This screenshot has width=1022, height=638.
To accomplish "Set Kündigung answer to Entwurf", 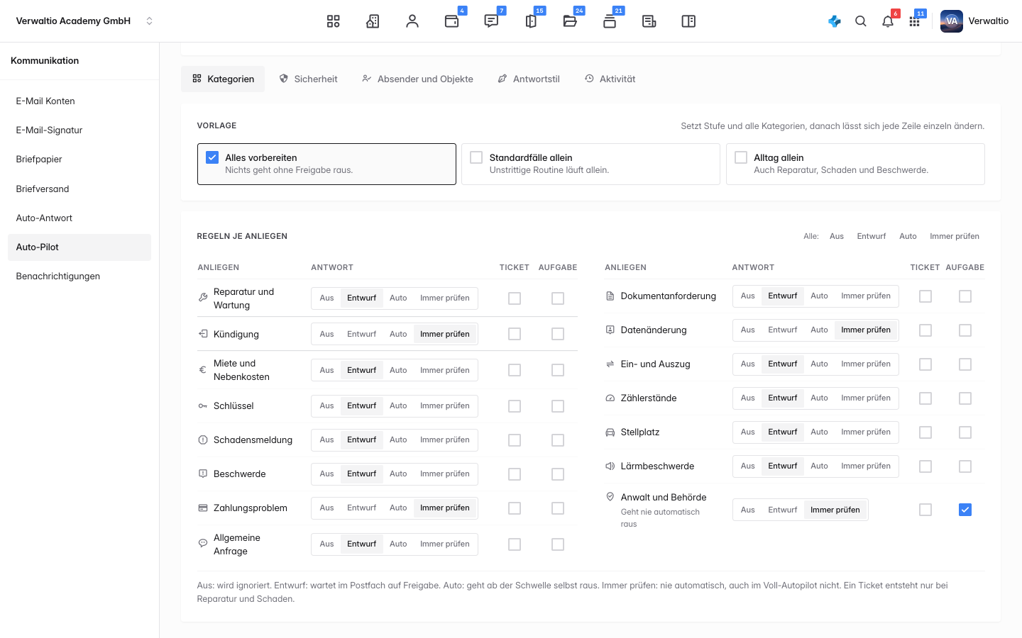I will click(361, 334).
